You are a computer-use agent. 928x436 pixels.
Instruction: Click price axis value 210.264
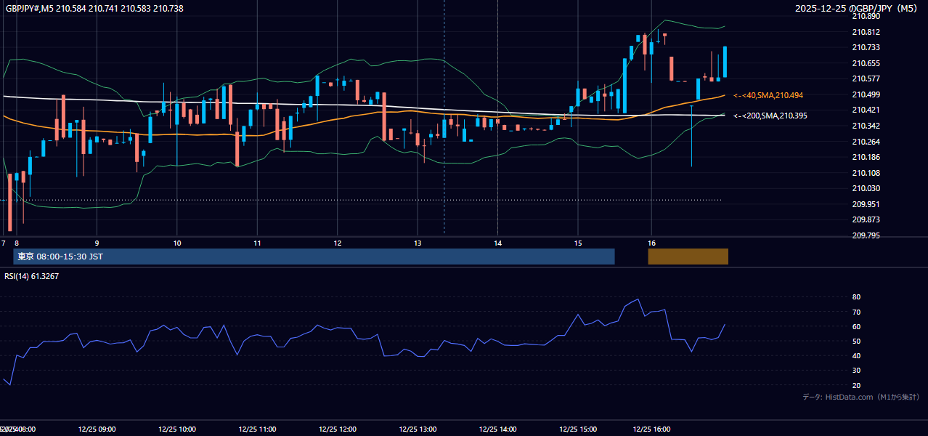[865, 142]
